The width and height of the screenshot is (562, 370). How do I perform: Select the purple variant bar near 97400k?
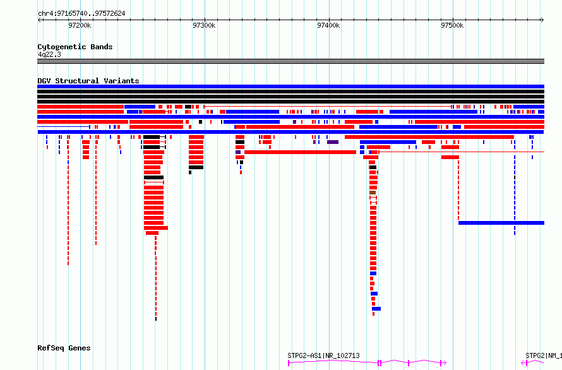tap(333, 142)
